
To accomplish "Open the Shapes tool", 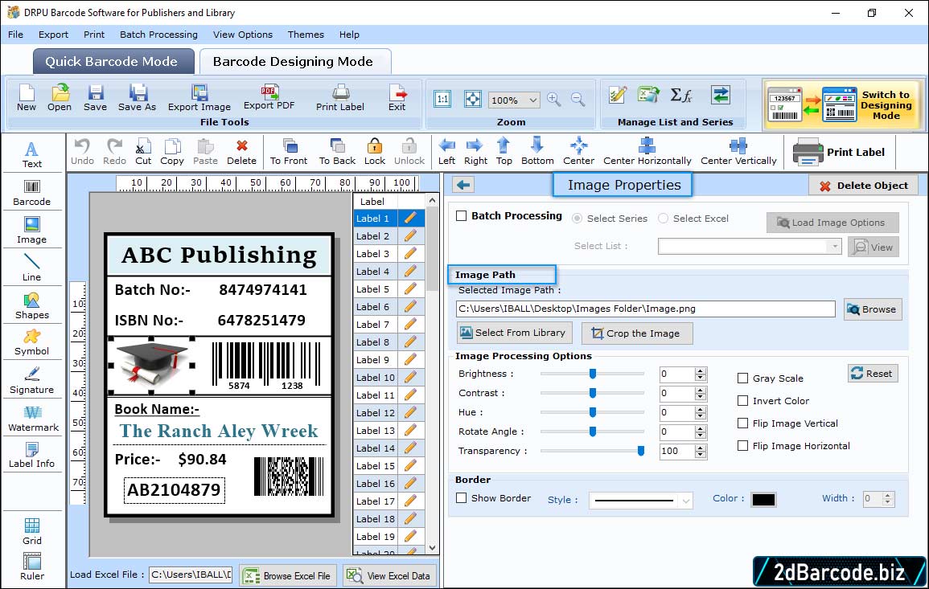I will (x=32, y=306).
